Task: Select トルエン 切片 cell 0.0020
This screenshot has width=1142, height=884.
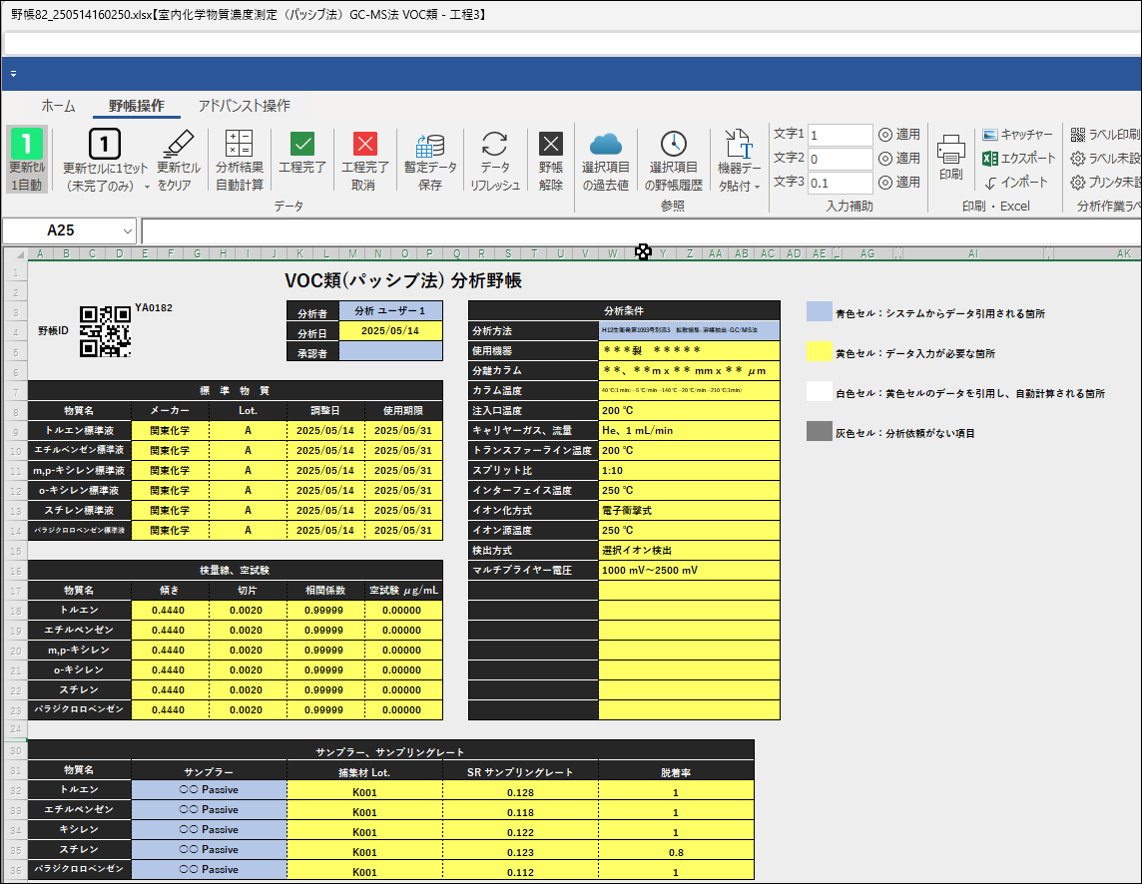Action: click(247, 611)
